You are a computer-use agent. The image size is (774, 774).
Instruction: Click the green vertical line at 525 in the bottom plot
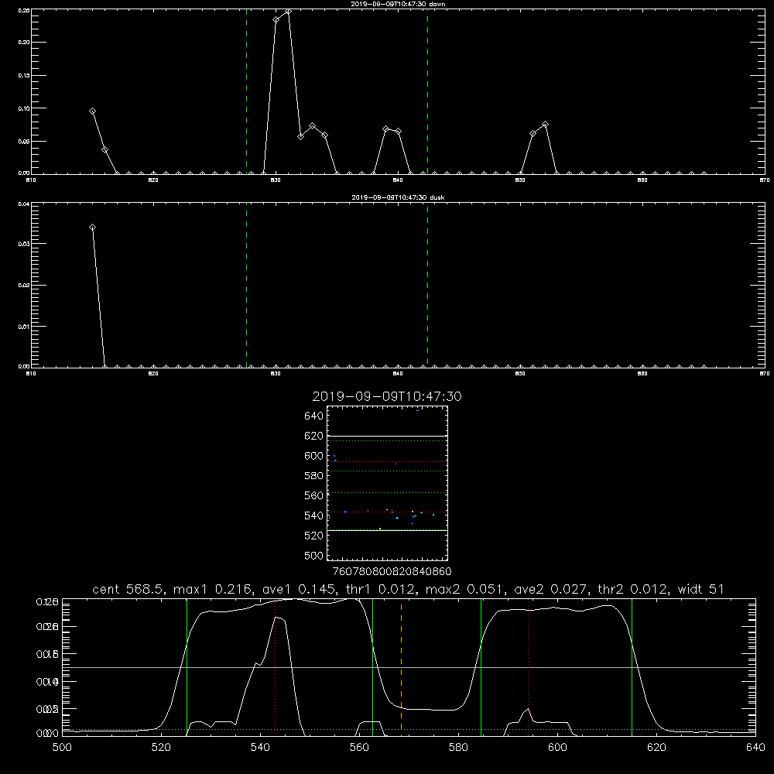187,667
